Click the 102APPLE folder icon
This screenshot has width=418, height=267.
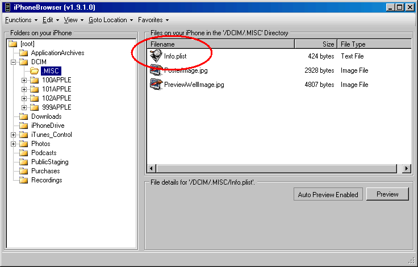pos(35,98)
